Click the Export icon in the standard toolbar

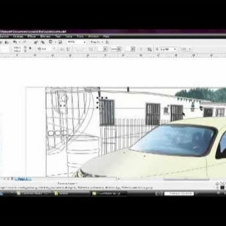[x=43, y=42]
